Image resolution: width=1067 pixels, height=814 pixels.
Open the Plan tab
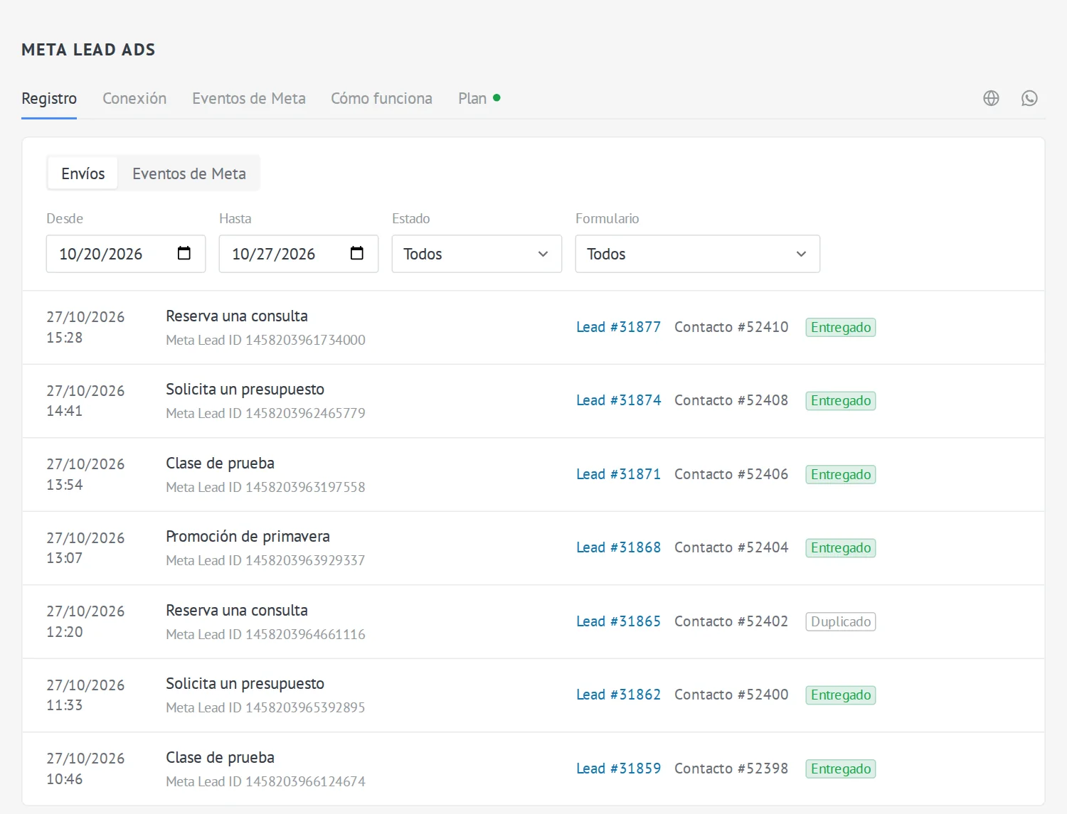coord(479,98)
